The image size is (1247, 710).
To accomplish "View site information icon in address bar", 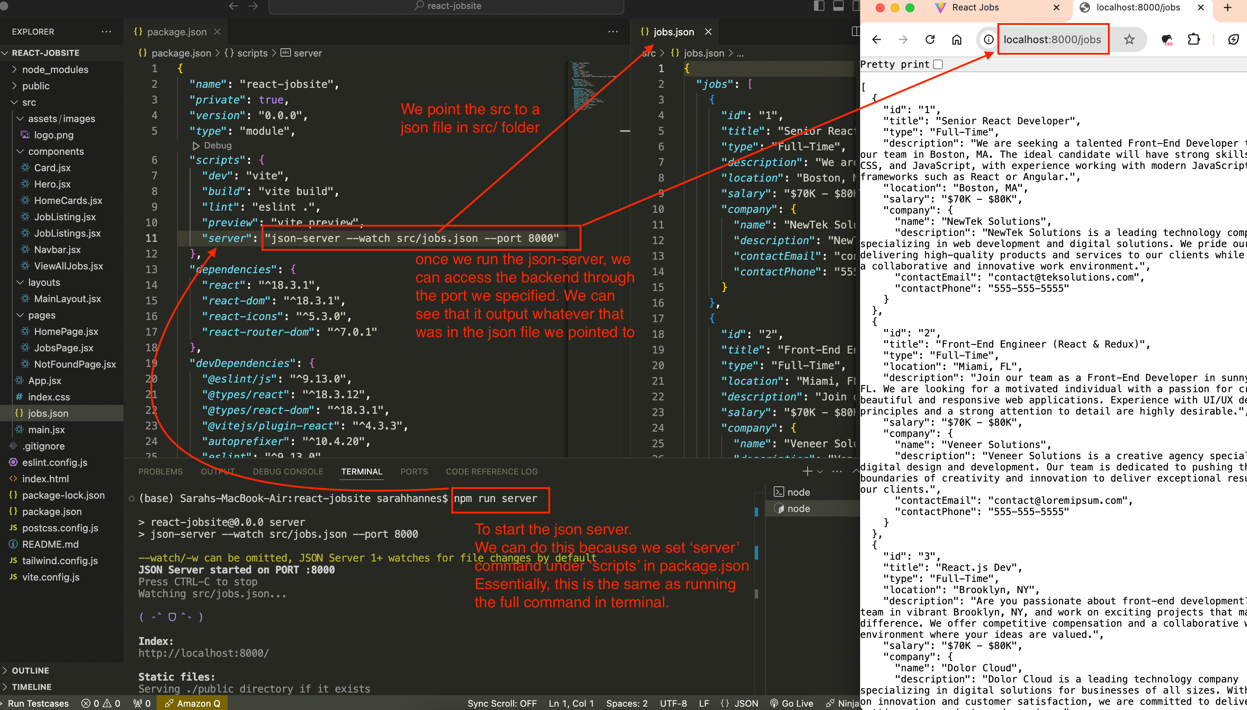I will (988, 39).
